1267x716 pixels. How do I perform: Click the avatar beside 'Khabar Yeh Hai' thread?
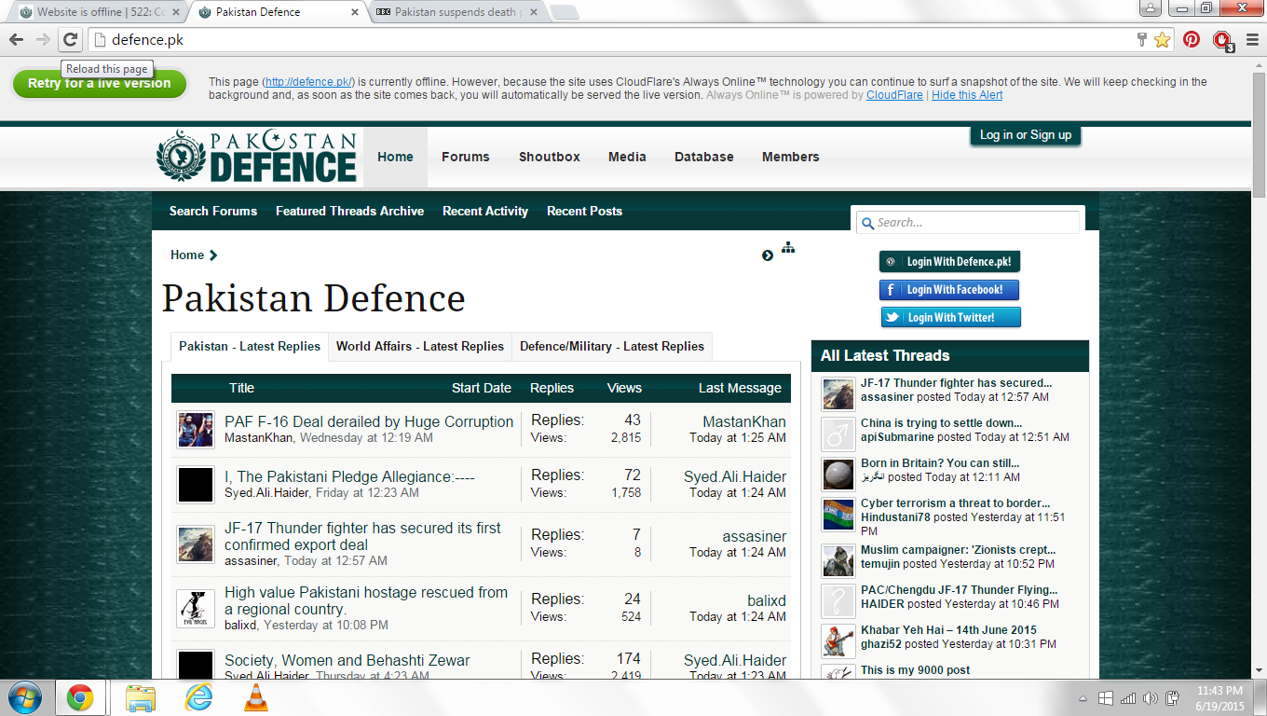click(838, 640)
